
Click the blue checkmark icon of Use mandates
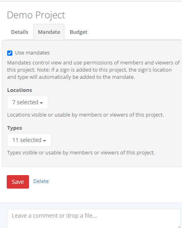10,53
